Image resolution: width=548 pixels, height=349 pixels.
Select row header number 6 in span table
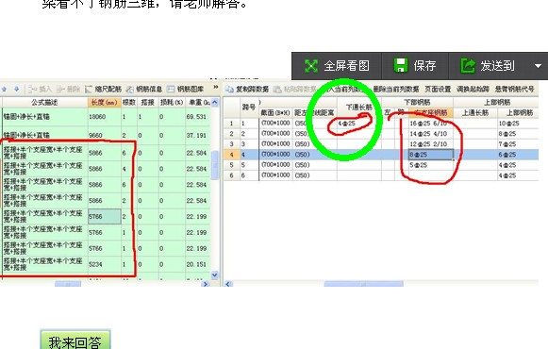231,175
